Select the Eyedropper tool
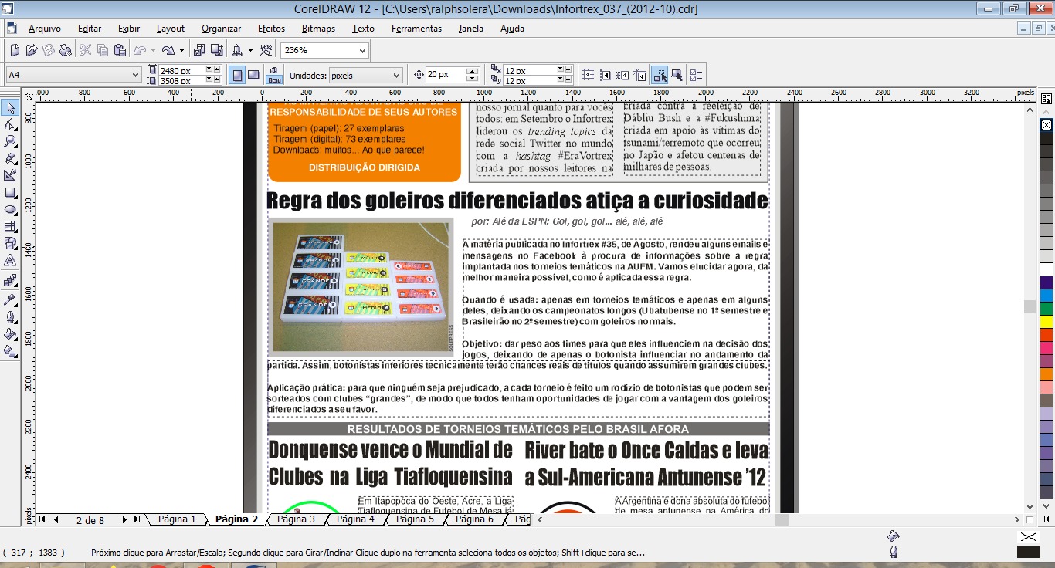Viewport: 1055px width, 568px height. pos(10,299)
